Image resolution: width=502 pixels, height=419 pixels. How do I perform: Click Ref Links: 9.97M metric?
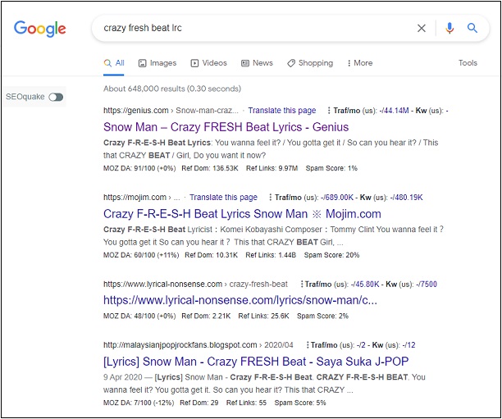272,168
